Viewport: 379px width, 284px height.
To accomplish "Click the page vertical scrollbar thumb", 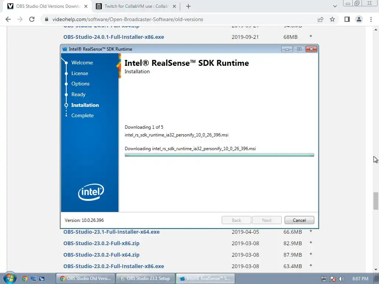I will click(376, 201).
